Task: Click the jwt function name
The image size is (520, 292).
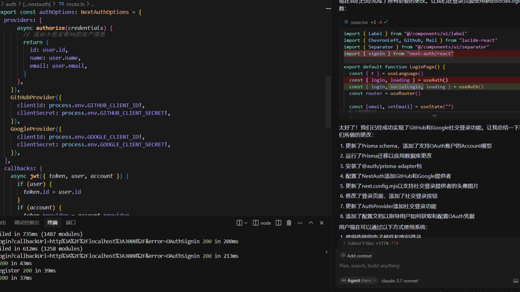Action: pyautogui.click(x=34, y=176)
